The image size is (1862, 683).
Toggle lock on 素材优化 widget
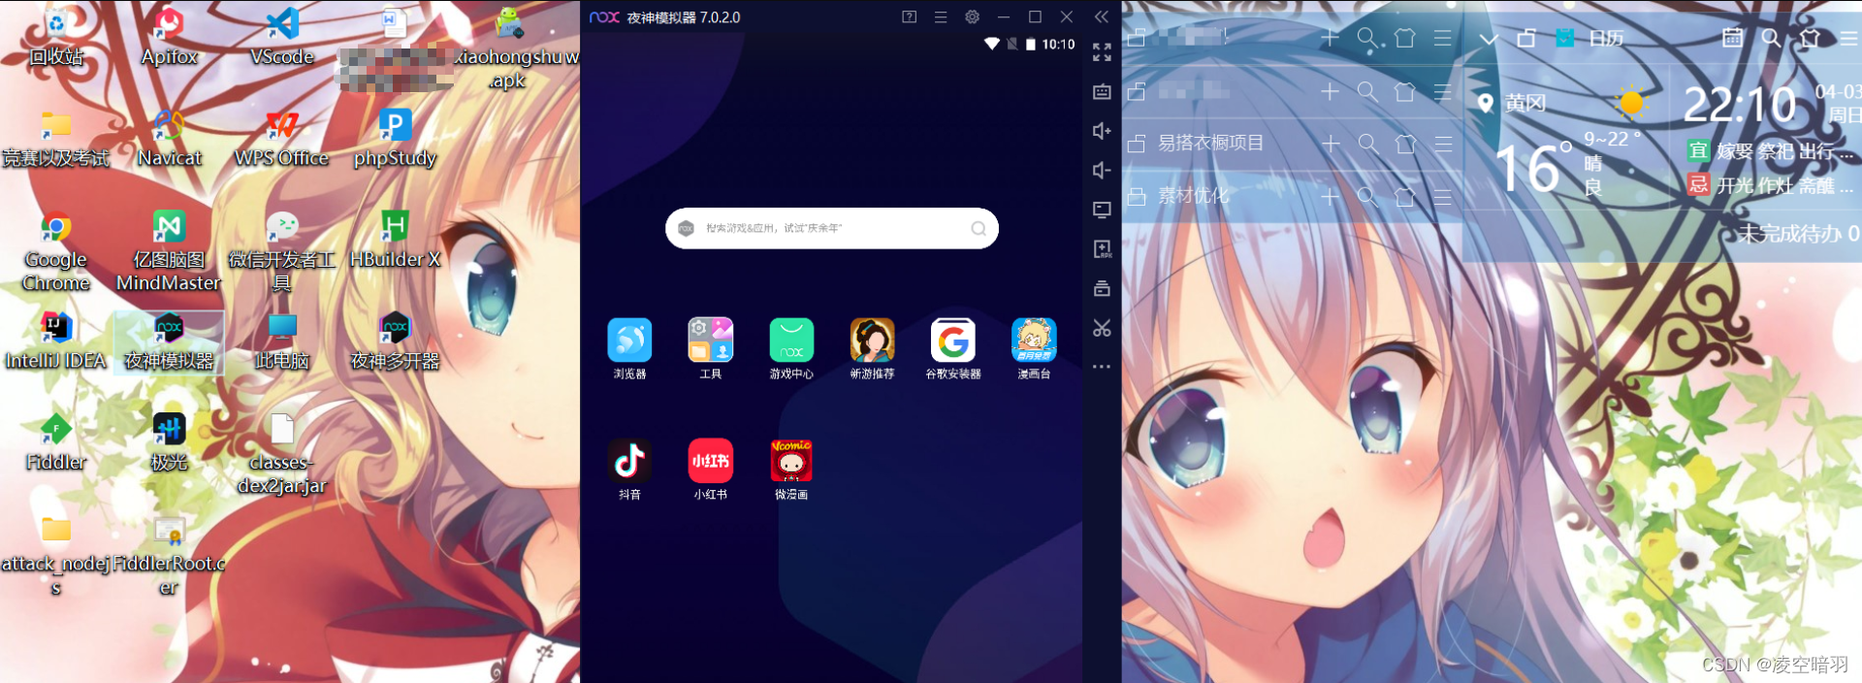pos(1138,196)
